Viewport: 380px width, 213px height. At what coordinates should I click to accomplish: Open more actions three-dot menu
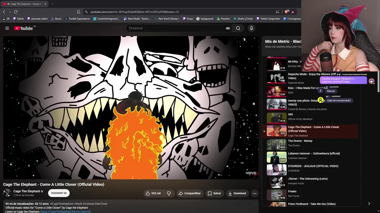click(254, 193)
